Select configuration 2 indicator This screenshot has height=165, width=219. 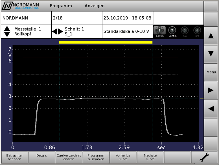[x=172, y=32]
